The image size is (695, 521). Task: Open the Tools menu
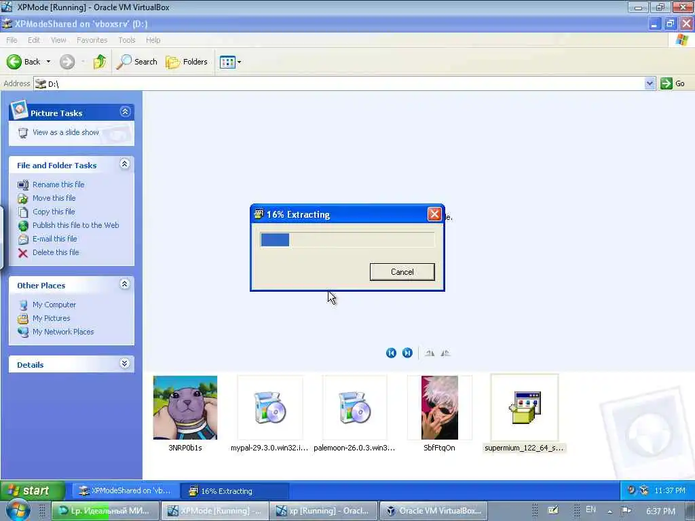(127, 40)
